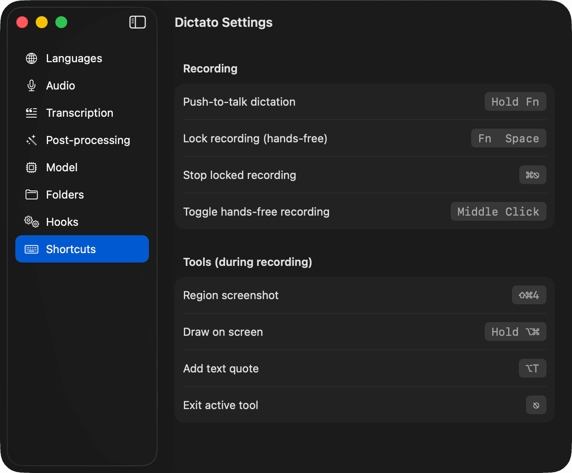Open the folder icon beside Folders
572x473 pixels.
click(x=31, y=194)
